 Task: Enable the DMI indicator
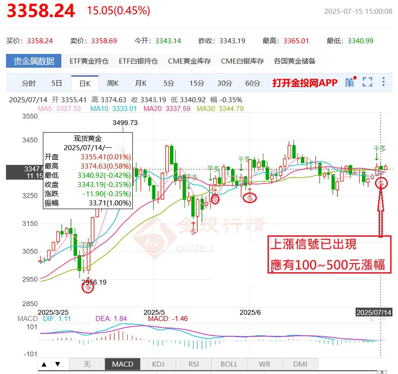pos(300,364)
